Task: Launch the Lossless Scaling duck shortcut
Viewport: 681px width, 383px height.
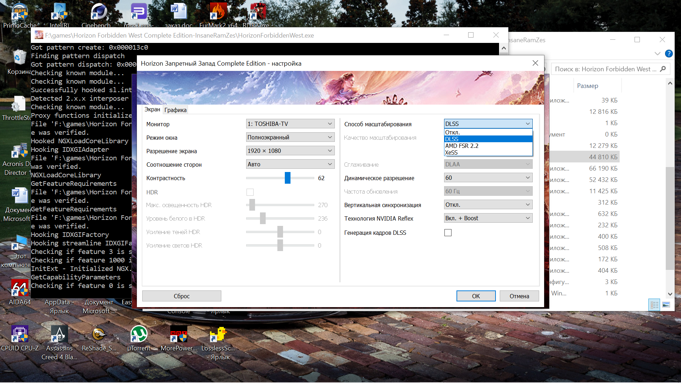Action: click(218, 334)
